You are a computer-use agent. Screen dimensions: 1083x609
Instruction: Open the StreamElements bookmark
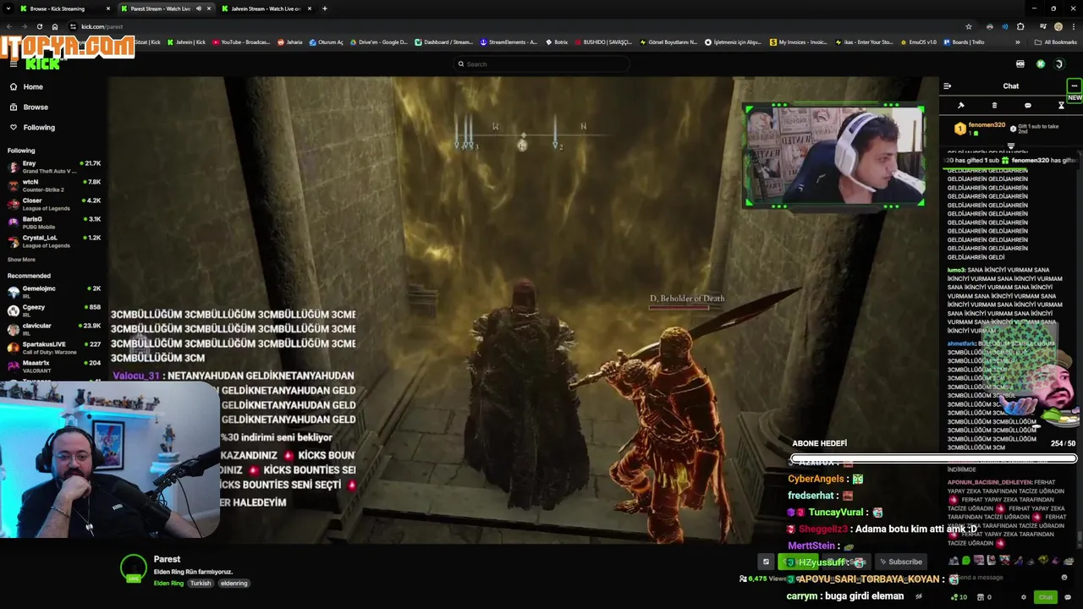pyautogui.click(x=509, y=42)
